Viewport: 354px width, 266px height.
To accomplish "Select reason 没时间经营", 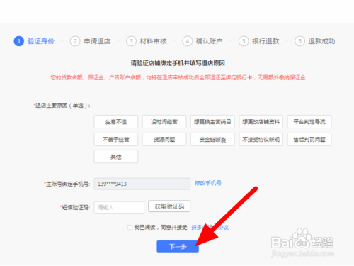I will click(x=164, y=122).
